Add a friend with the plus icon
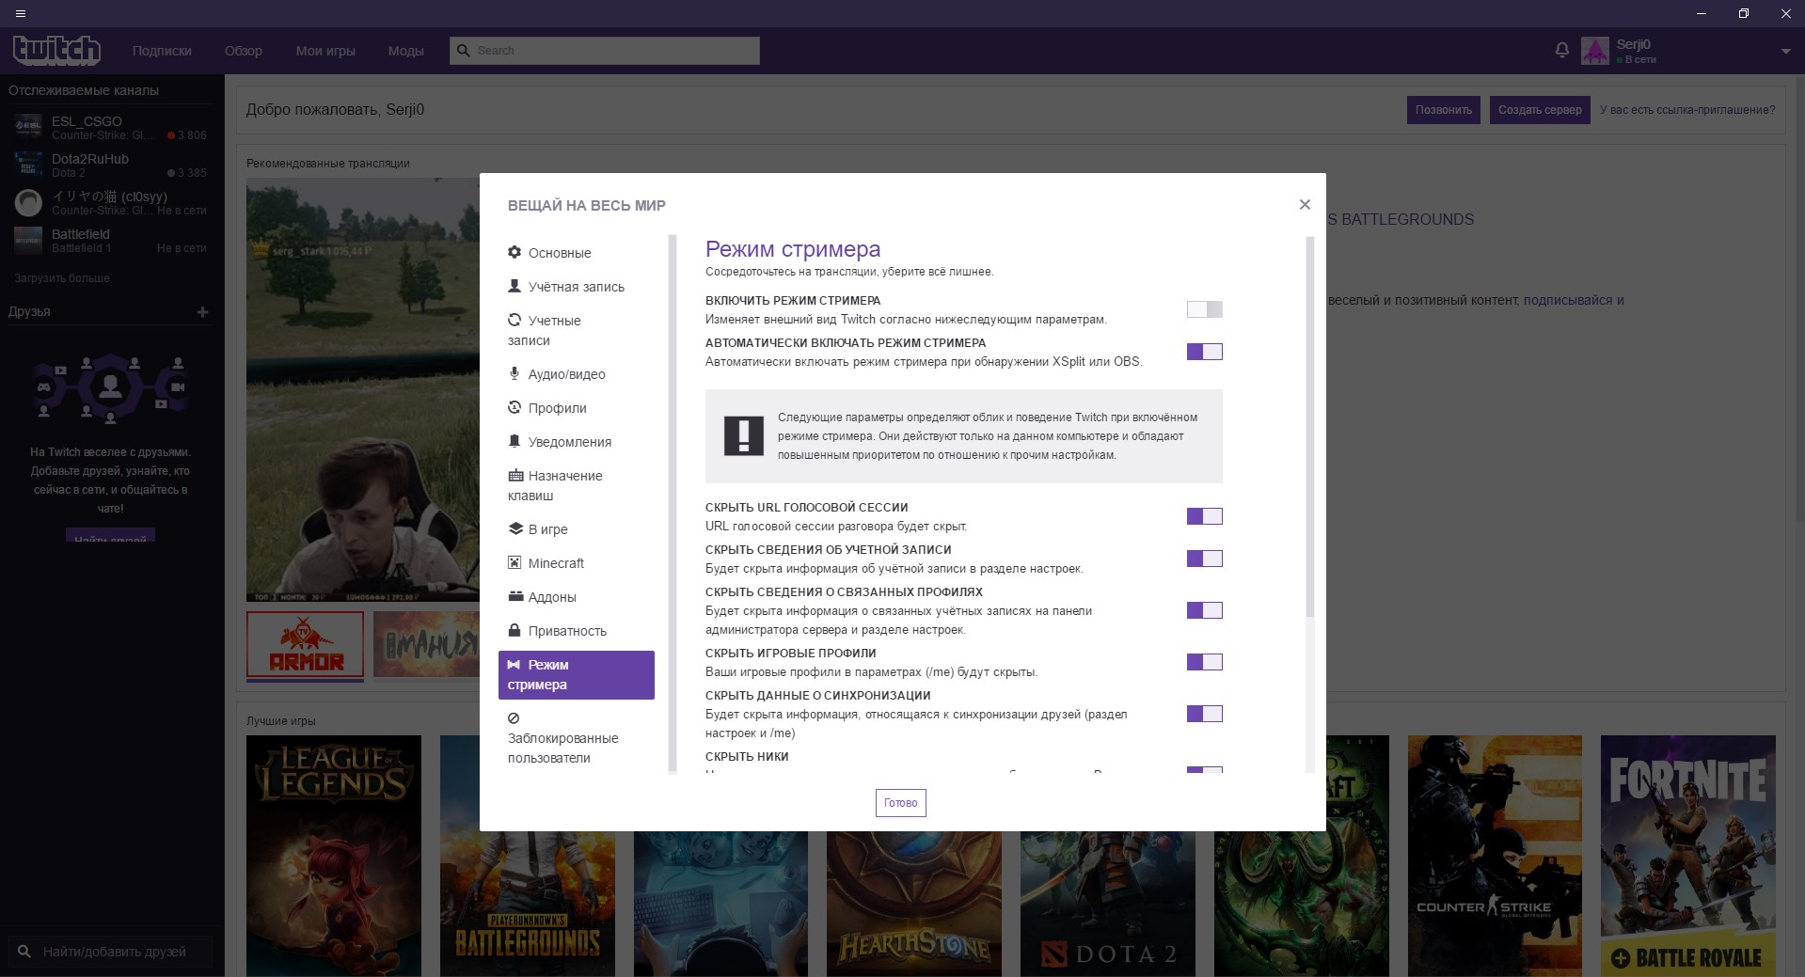Image resolution: width=1805 pixels, height=977 pixels. 202,311
